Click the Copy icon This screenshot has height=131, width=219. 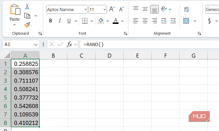(x=27, y=16)
